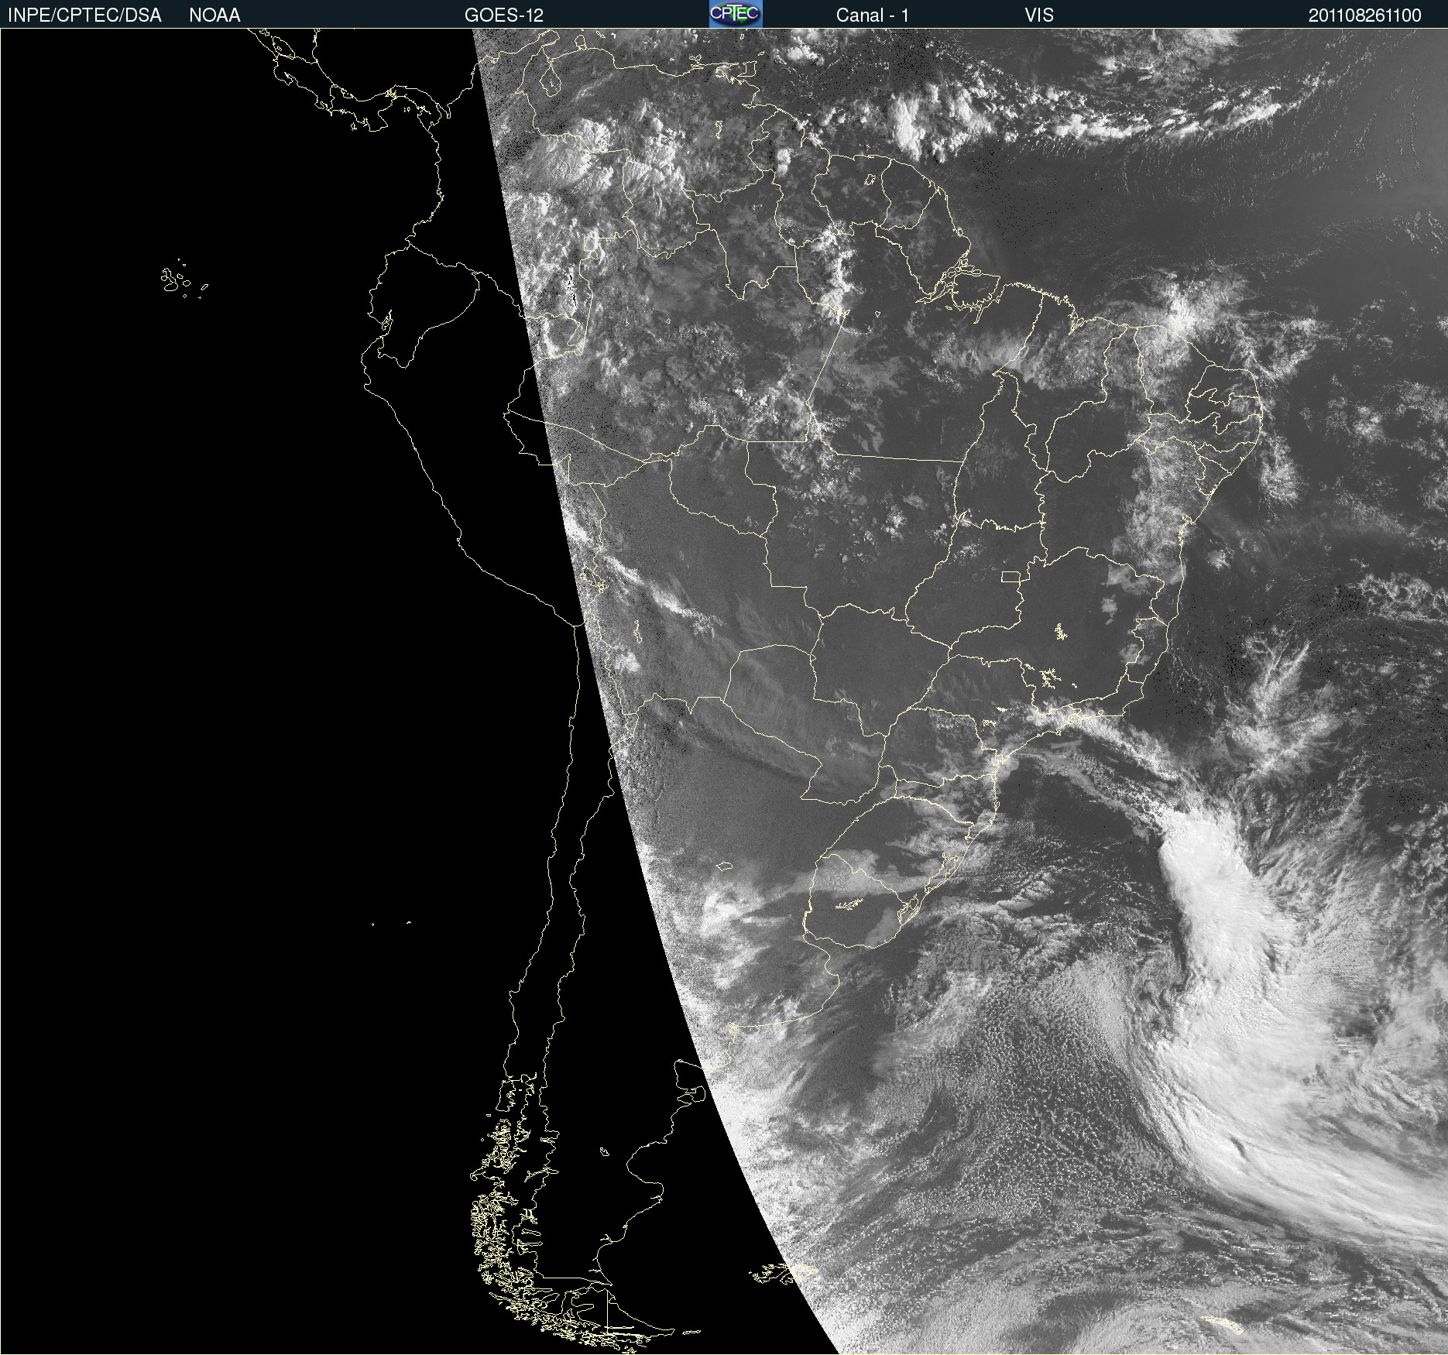
Task: Click the GOES-12 satellite label
Action: [504, 15]
